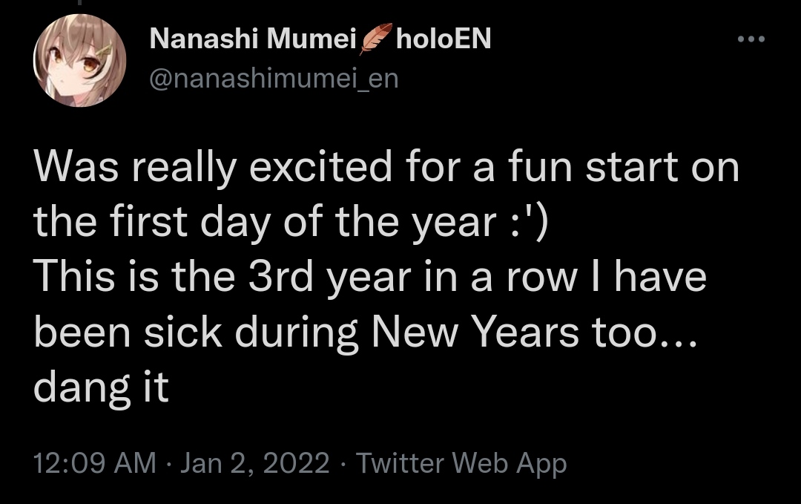Click the word 'Mumei' in the display name
Viewport: 801px width, 504px height.
(312, 39)
